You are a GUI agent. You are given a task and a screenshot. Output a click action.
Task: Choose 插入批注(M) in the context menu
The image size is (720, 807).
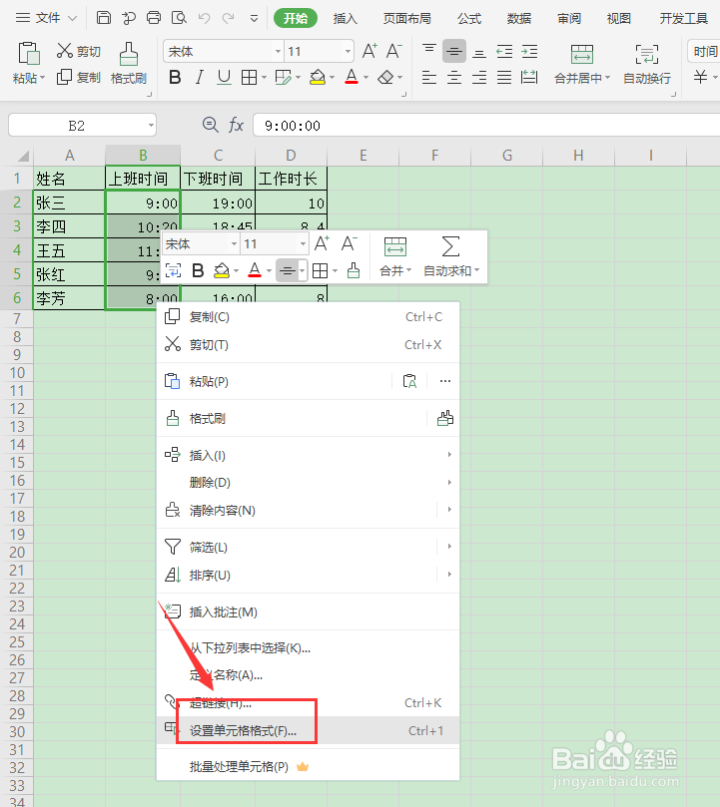pos(309,611)
